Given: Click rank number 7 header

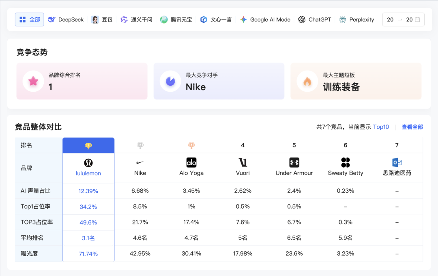Looking at the screenshot, I should [397, 145].
